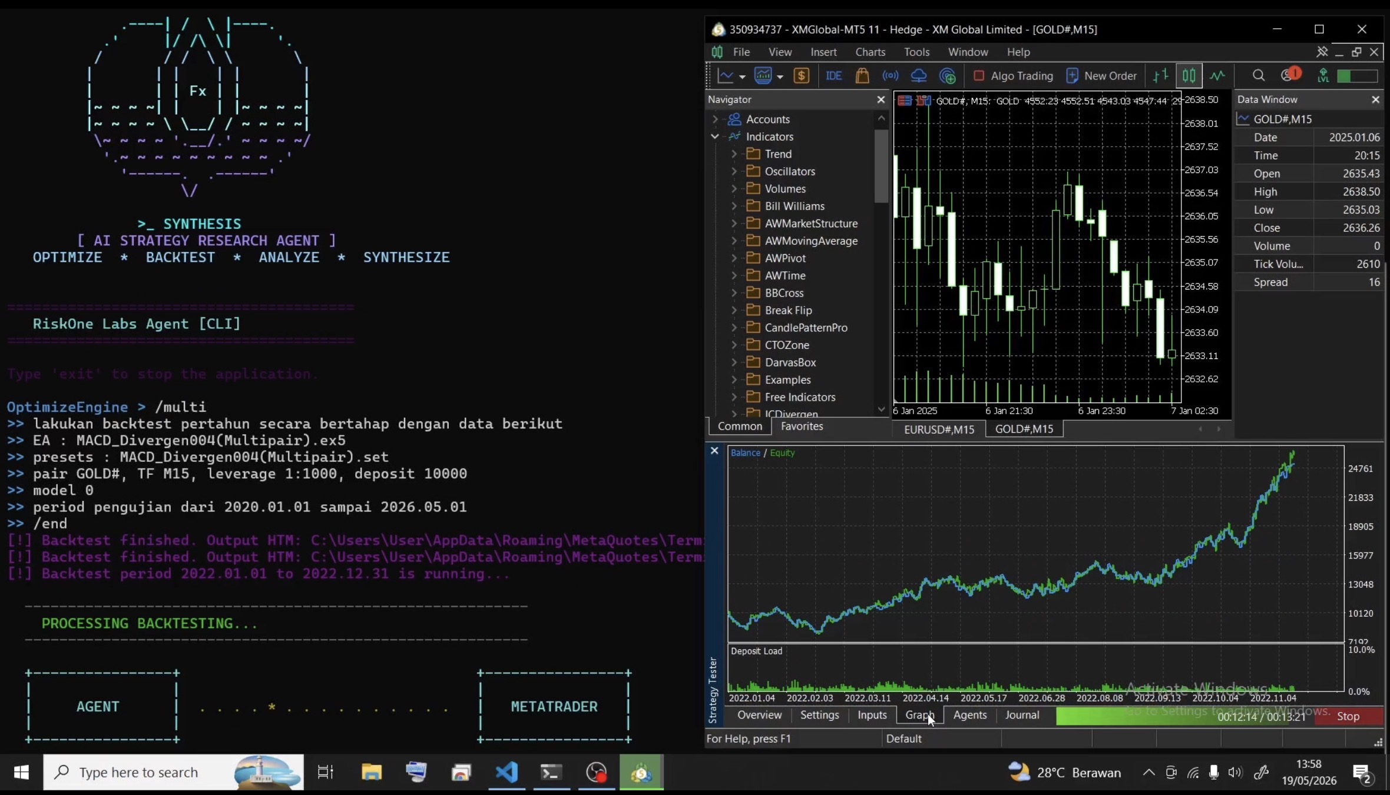Open the volume speaker tray icon
This screenshot has height=795, width=1390.
tap(1235, 773)
